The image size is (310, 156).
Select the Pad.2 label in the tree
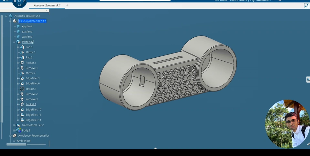coord(29,57)
